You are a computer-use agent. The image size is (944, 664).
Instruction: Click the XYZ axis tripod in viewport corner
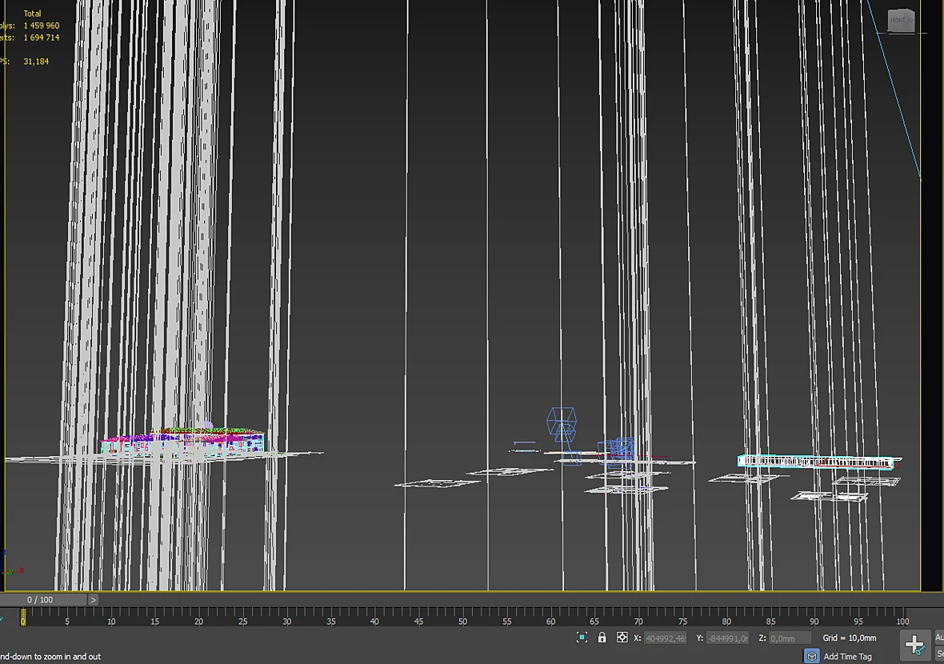[x=12, y=564]
